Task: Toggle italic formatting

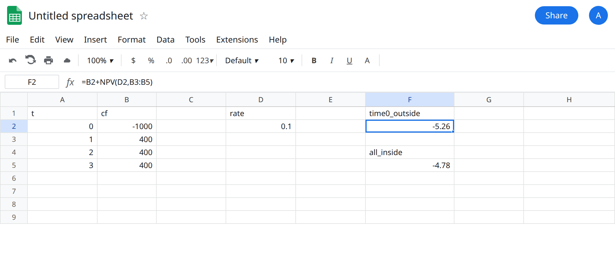Action: [332, 61]
